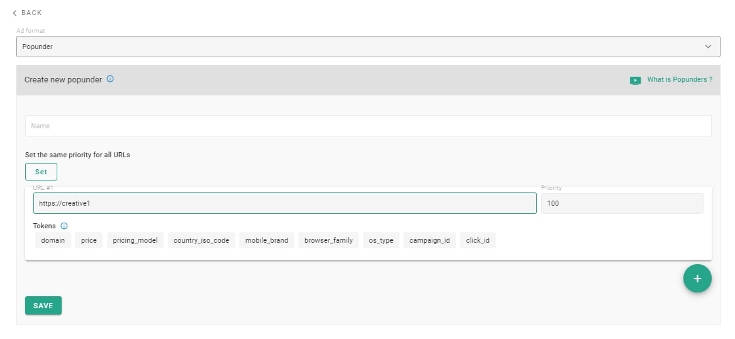Image resolution: width=735 pixels, height=339 pixels.
Task: Select the Priority field showing 100
Action: [621, 203]
